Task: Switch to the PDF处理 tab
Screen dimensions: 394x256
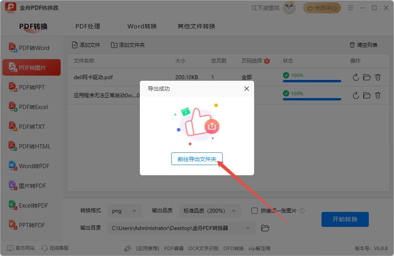Action: [88, 26]
